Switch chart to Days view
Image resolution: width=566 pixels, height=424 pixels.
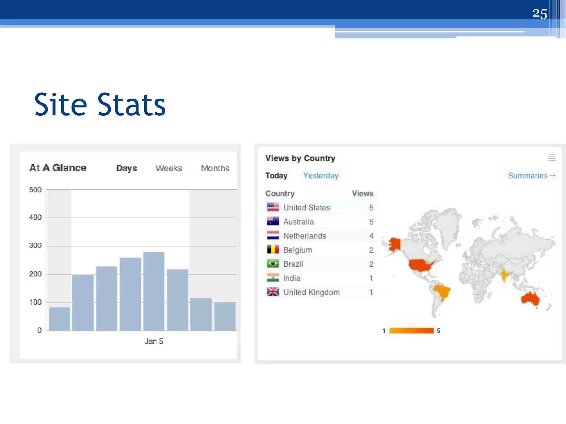pos(127,168)
